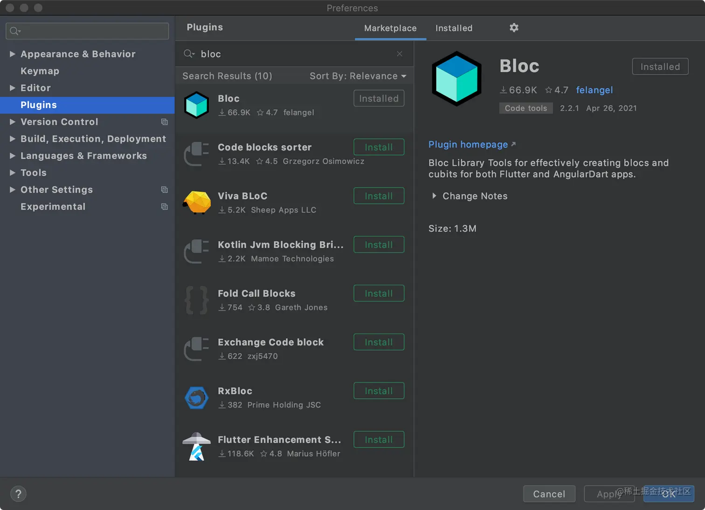This screenshot has height=510, width=705.
Task: Click the Size: 1.3M text
Action: click(x=452, y=229)
